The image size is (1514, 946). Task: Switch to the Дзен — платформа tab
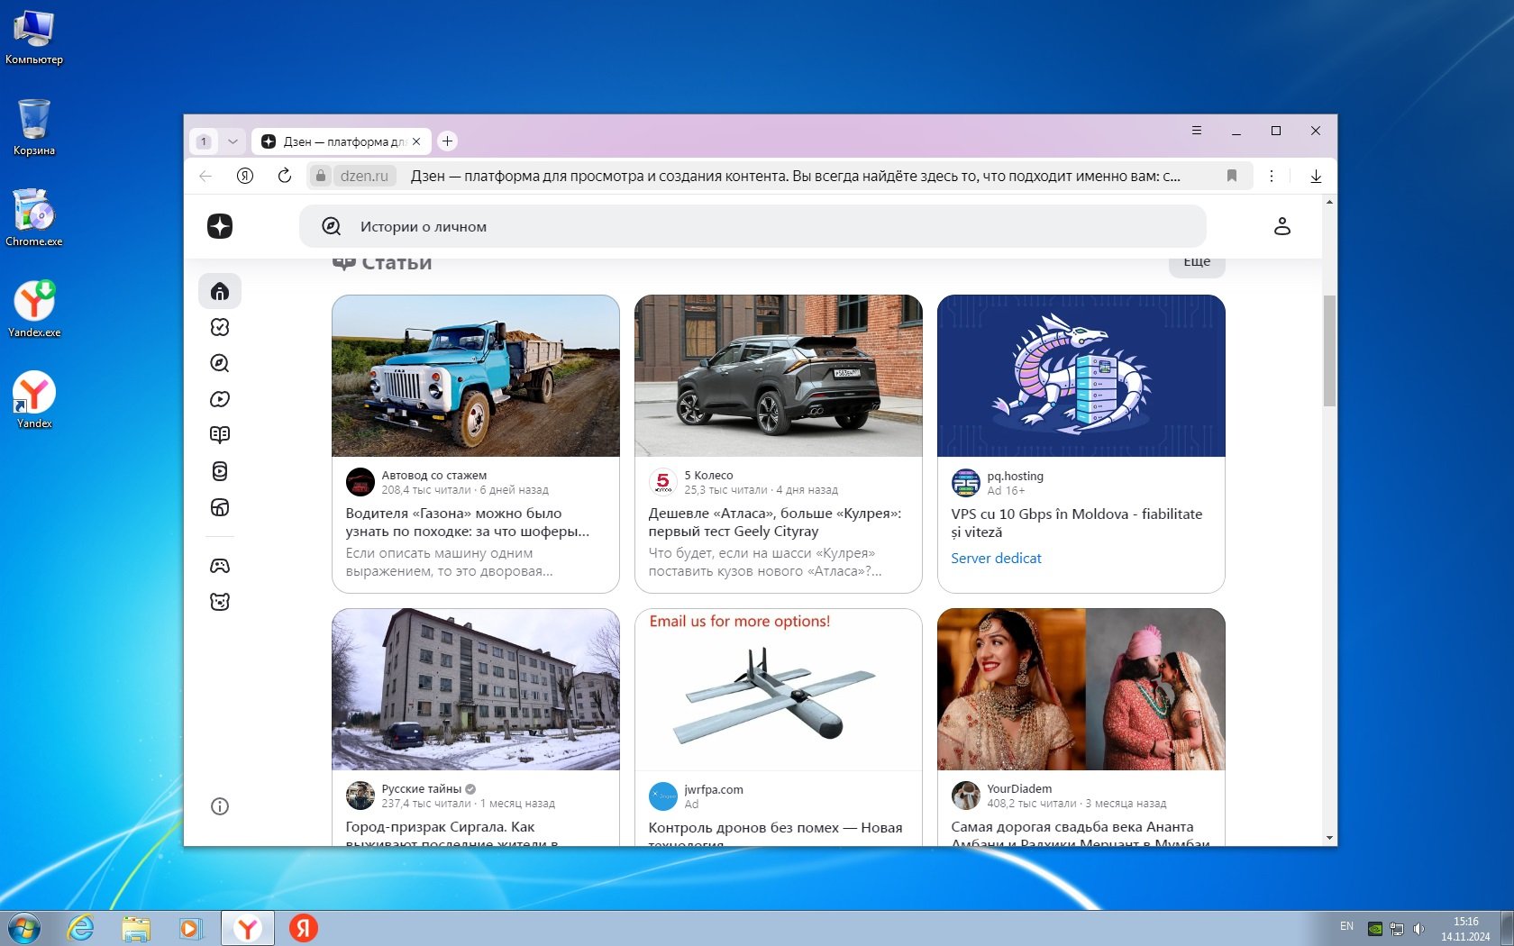coord(335,141)
